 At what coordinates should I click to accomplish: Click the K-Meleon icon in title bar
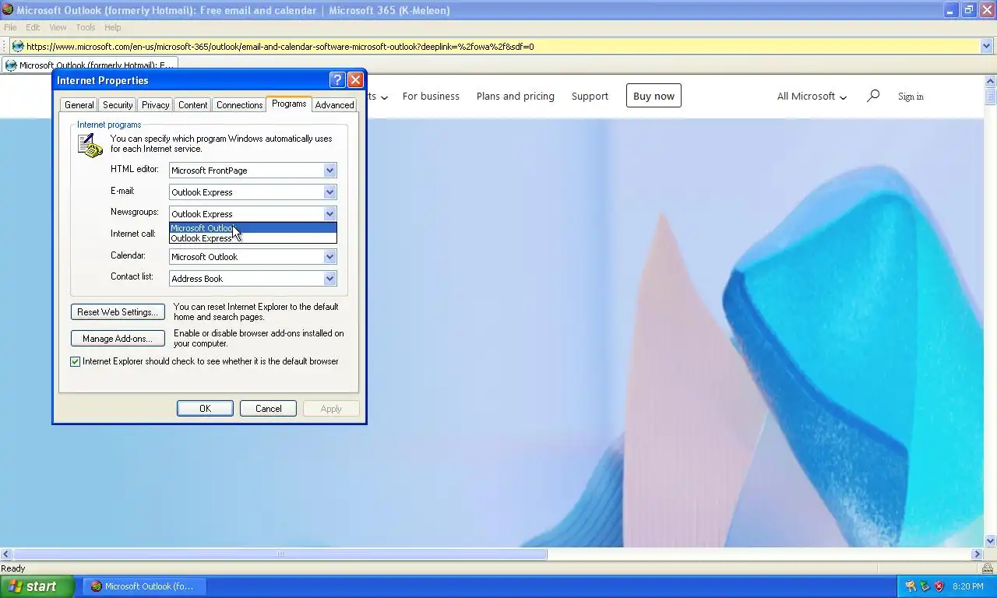[x=8, y=10]
